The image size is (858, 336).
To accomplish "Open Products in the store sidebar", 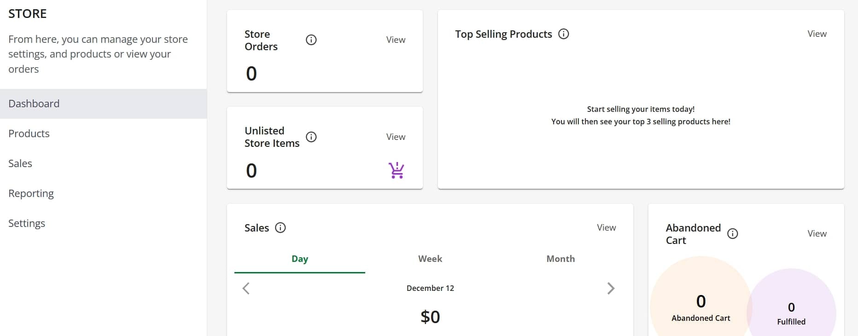I will (29, 133).
